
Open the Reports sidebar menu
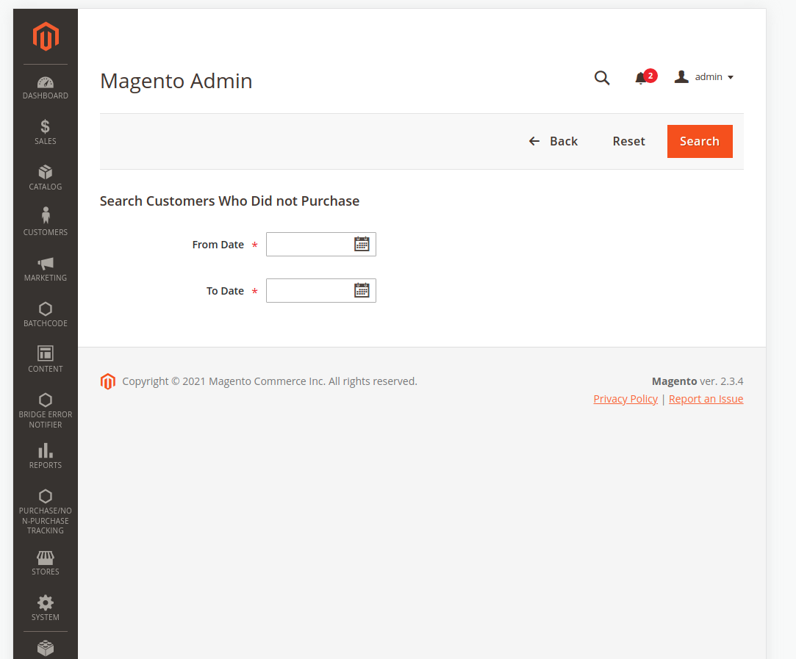[45, 455]
